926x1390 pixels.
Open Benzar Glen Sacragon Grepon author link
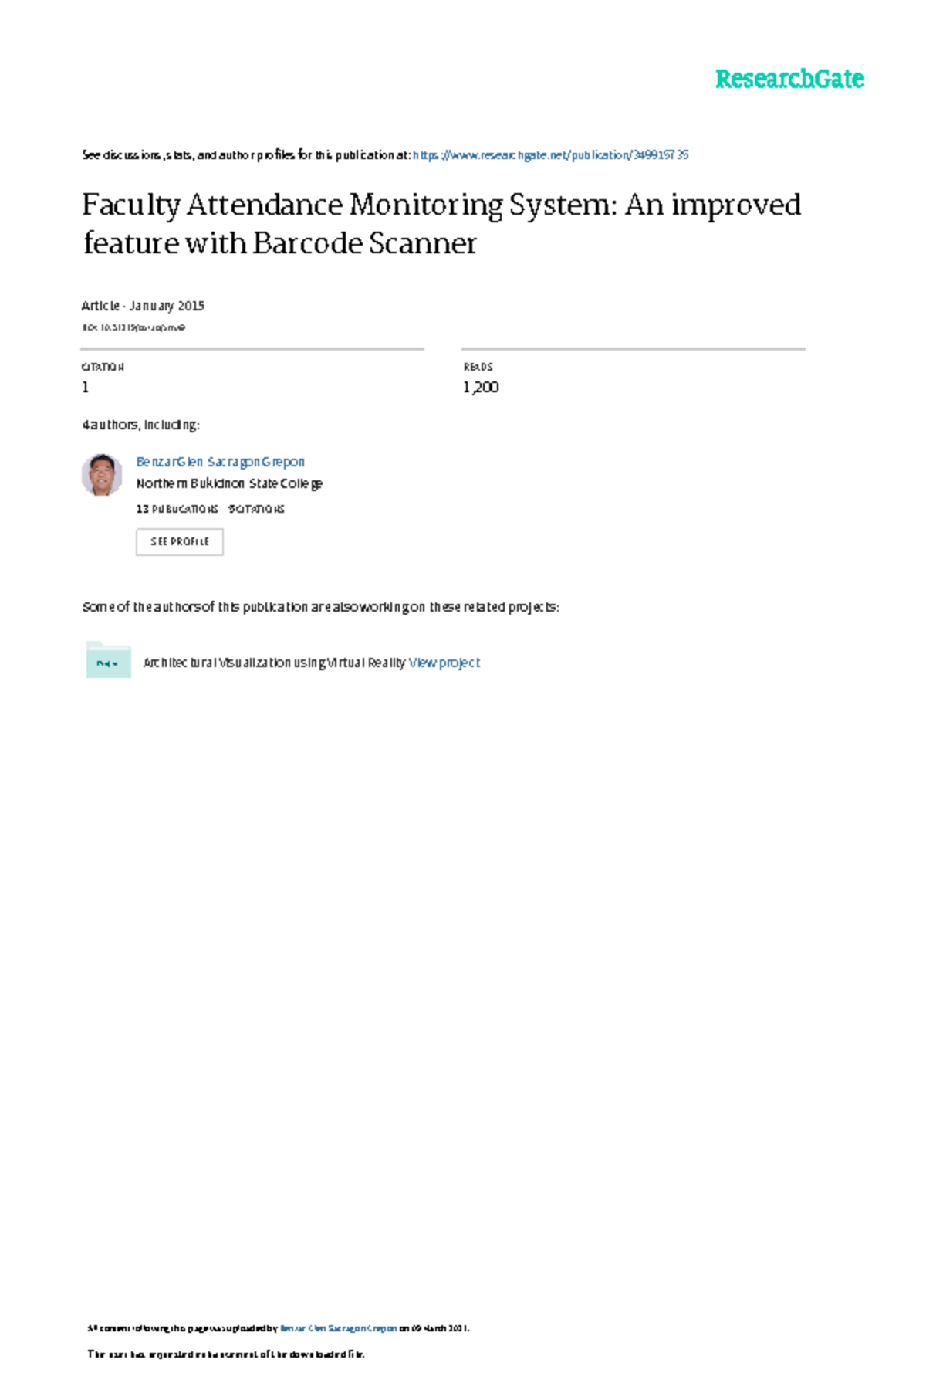click(221, 462)
